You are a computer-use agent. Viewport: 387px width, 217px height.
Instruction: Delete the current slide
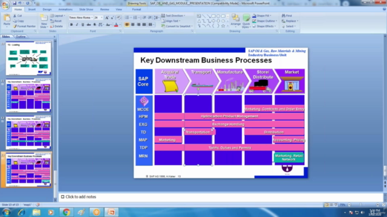[56, 26]
